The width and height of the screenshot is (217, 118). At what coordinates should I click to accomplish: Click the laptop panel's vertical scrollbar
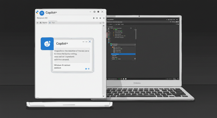pos(136,34)
